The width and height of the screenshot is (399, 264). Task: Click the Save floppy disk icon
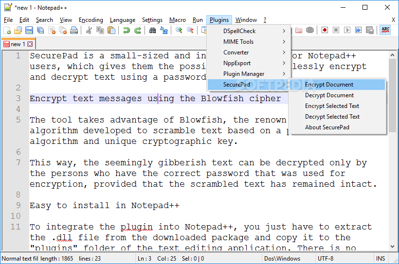click(29, 30)
